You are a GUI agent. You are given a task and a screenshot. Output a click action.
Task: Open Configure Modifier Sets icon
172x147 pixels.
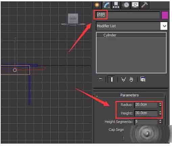[x=143, y=79]
